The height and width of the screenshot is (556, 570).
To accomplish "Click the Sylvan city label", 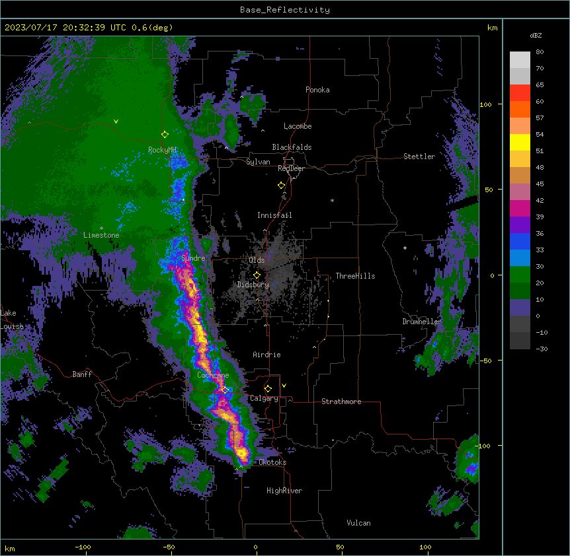I will point(258,162).
